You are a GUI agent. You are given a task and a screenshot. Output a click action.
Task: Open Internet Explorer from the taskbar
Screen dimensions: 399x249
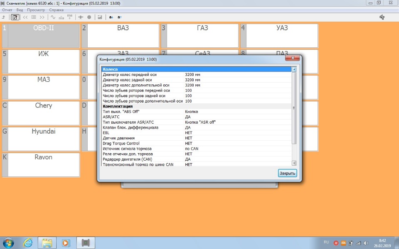point(28,242)
